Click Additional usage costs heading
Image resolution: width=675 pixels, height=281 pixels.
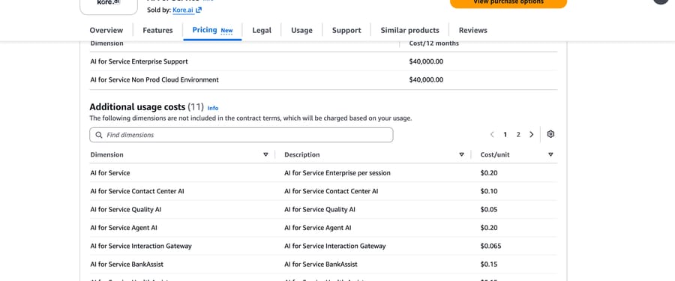(x=137, y=107)
